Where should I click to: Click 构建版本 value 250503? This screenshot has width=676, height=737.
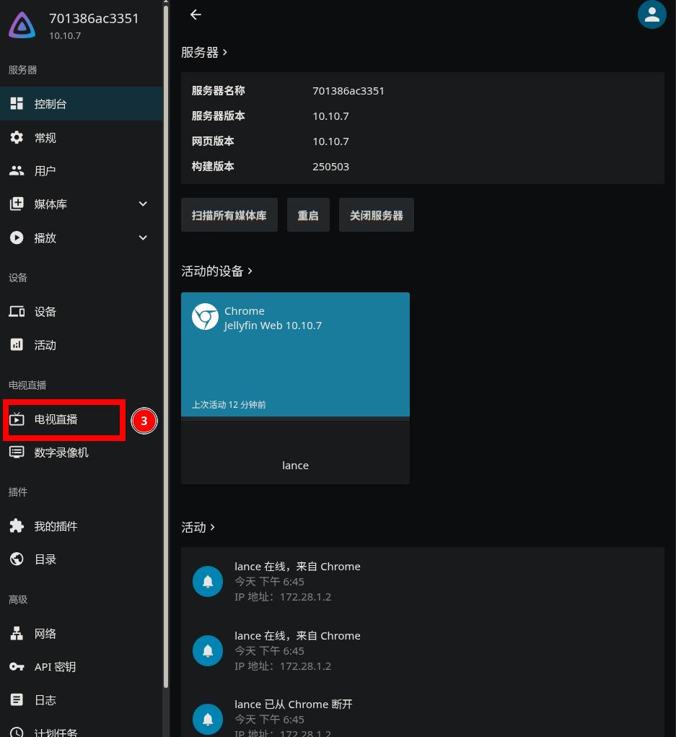pos(330,167)
